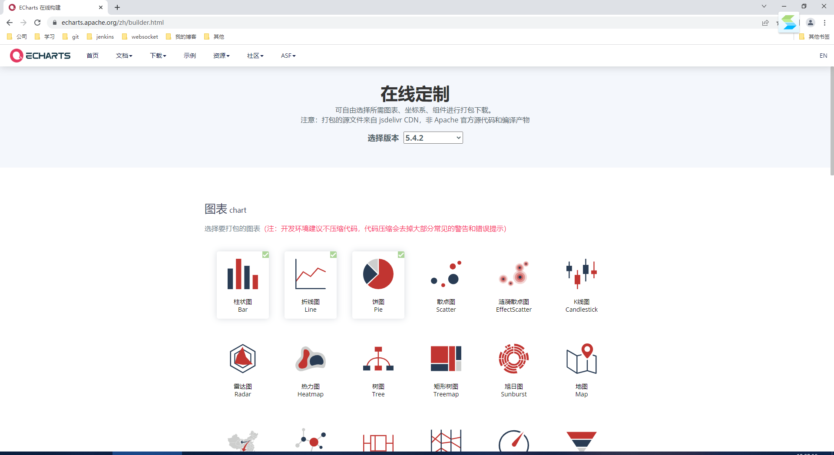Image resolution: width=834 pixels, height=455 pixels.
Task: Open the share page icon
Action: (765, 23)
